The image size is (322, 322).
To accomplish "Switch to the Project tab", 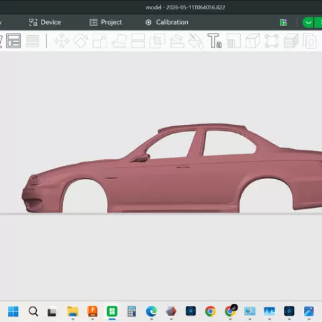I will click(x=106, y=22).
